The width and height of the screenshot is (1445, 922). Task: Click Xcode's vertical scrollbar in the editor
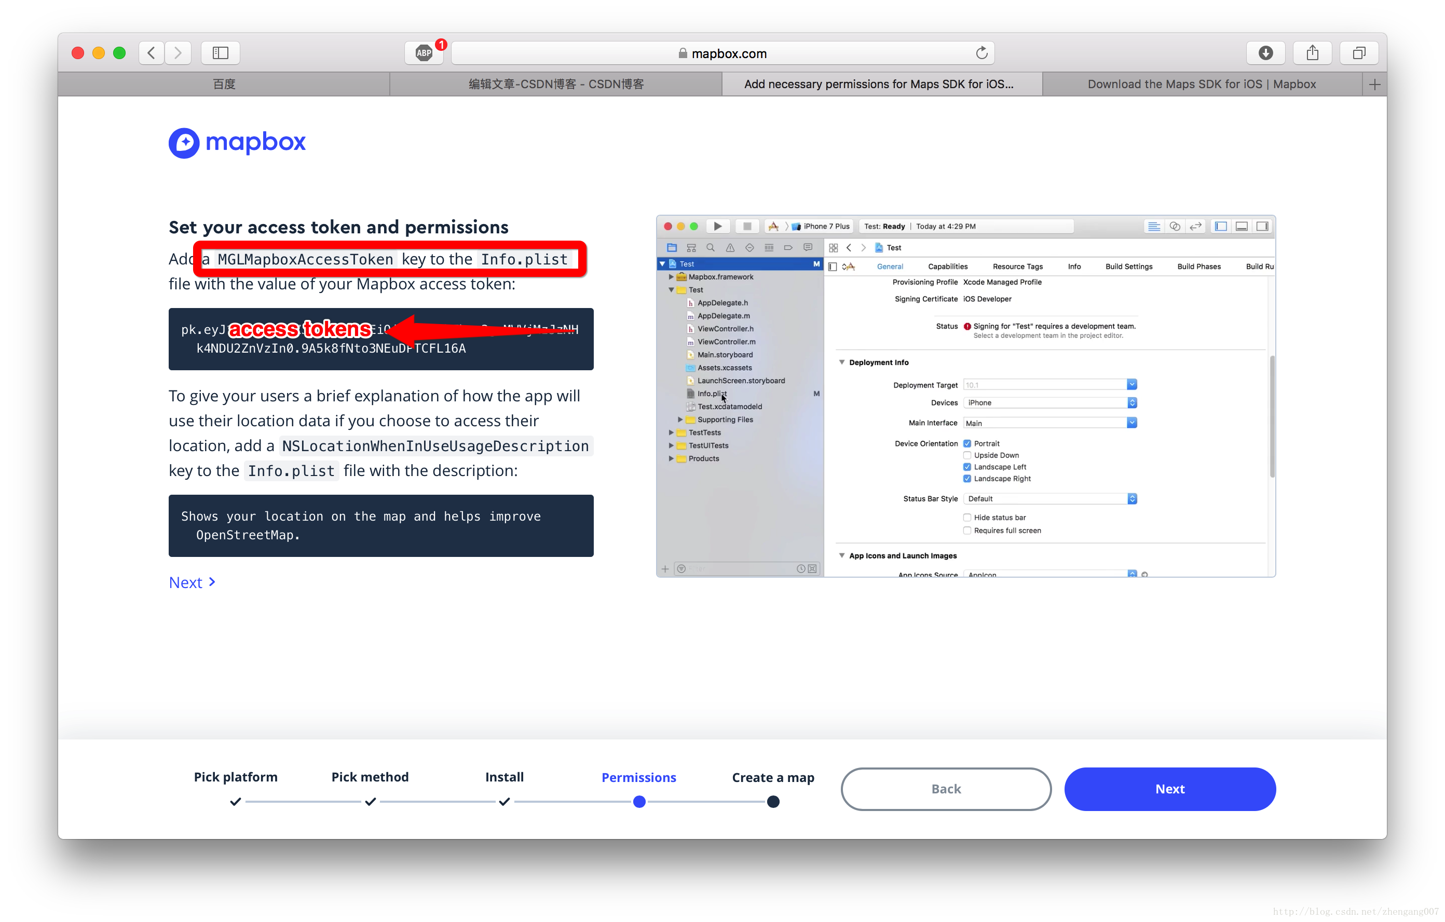click(1272, 416)
